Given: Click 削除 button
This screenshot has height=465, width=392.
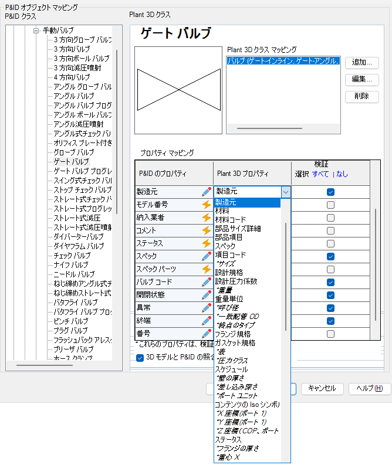Looking at the screenshot, I should (x=361, y=96).
